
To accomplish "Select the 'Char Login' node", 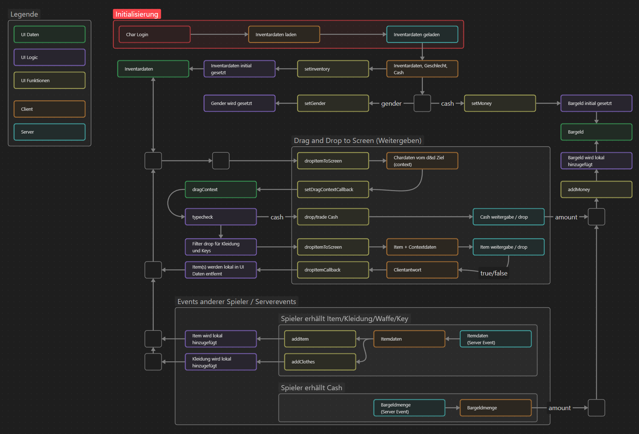I will (x=154, y=34).
